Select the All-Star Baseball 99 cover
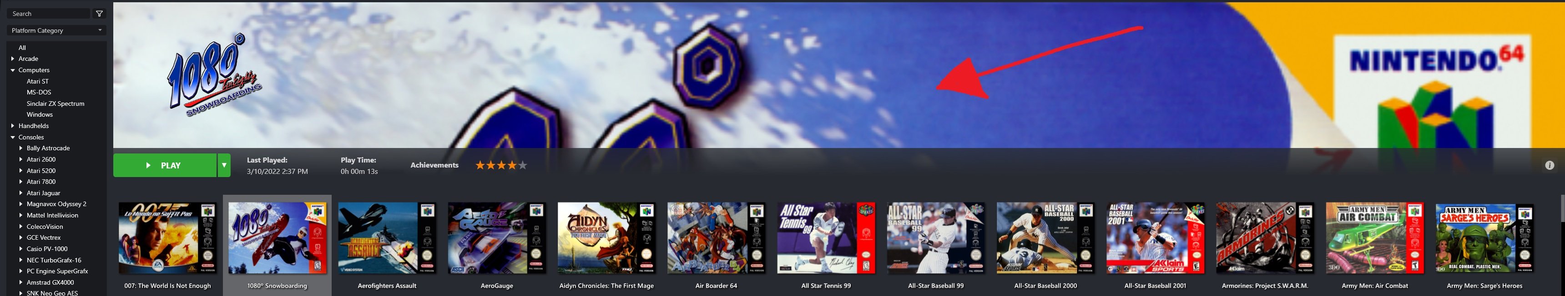 [x=936, y=238]
